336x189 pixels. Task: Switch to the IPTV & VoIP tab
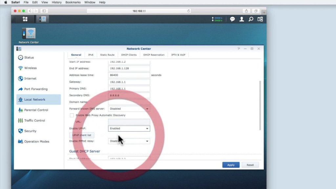pyautogui.click(x=178, y=55)
